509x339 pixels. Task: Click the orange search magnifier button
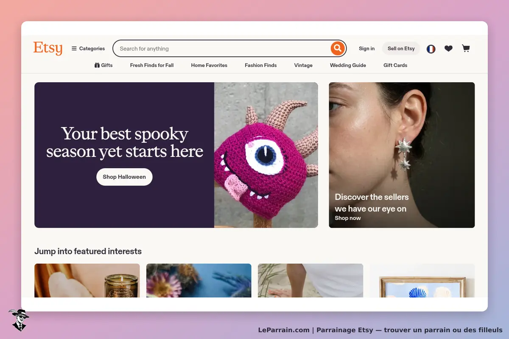[x=337, y=48]
